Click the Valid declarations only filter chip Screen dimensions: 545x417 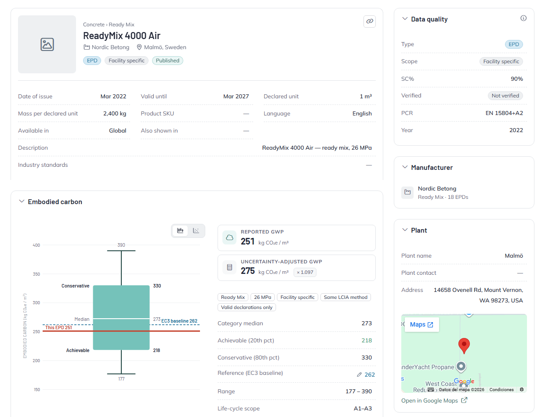247,307
